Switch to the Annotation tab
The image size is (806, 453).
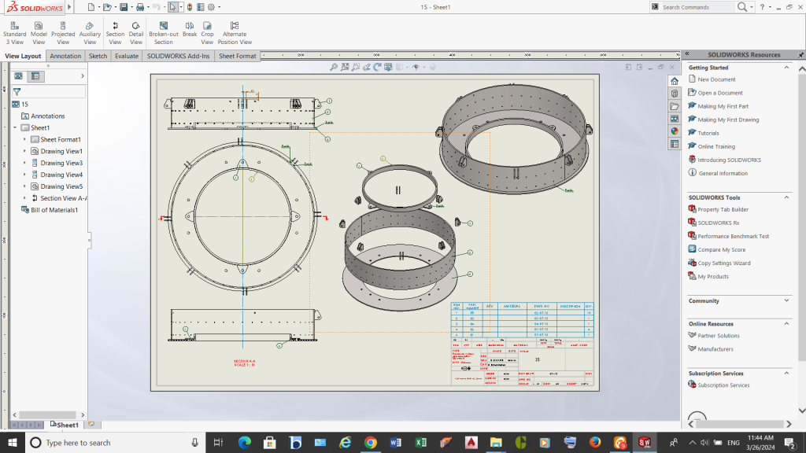point(65,56)
